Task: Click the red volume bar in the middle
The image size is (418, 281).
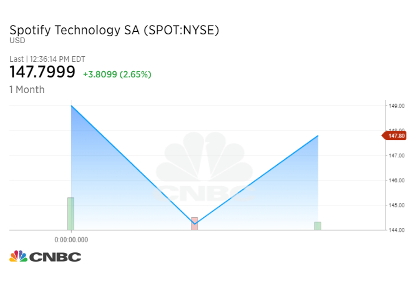Action: pyautogui.click(x=194, y=224)
